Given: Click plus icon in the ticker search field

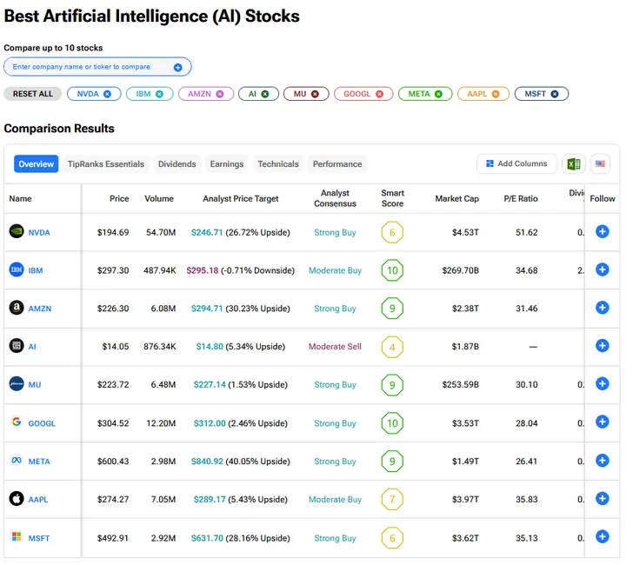Looking at the screenshot, I should click(x=177, y=67).
